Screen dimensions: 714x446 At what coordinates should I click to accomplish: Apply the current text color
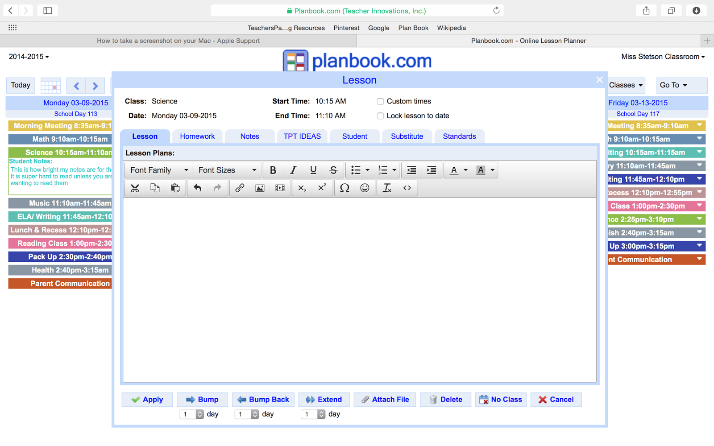[x=454, y=170]
